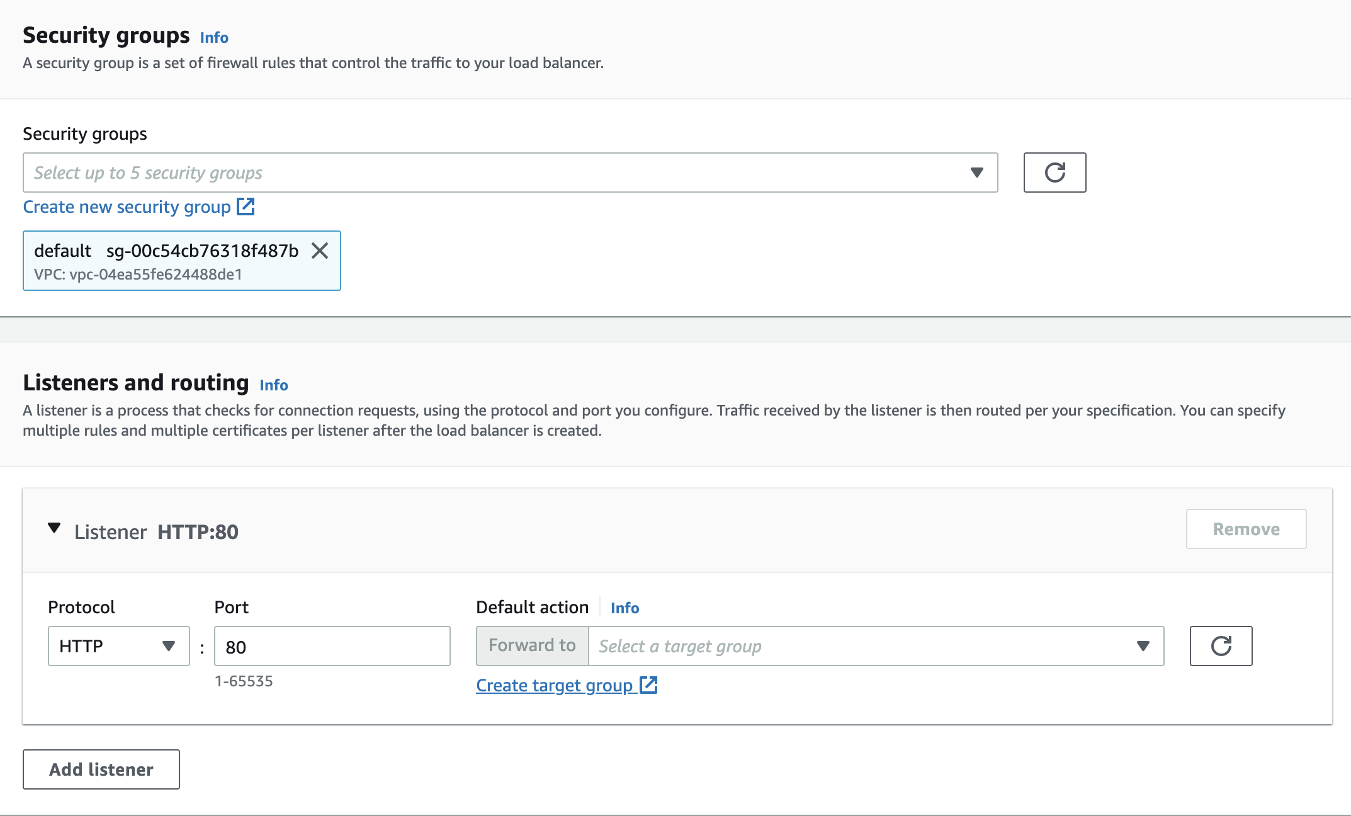The image size is (1351, 816).
Task: Click the Remove button for the HTTP:80 listener
Action: pyautogui.click(x=1245, y=528)
